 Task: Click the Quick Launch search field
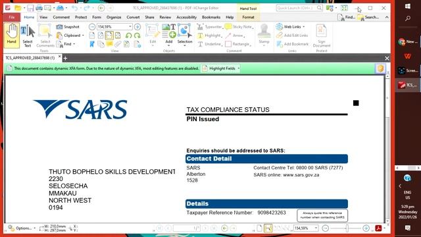[x=299, y=8]
